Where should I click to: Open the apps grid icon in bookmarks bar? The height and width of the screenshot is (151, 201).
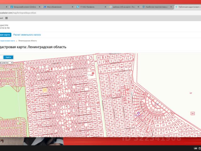(6, 18)
